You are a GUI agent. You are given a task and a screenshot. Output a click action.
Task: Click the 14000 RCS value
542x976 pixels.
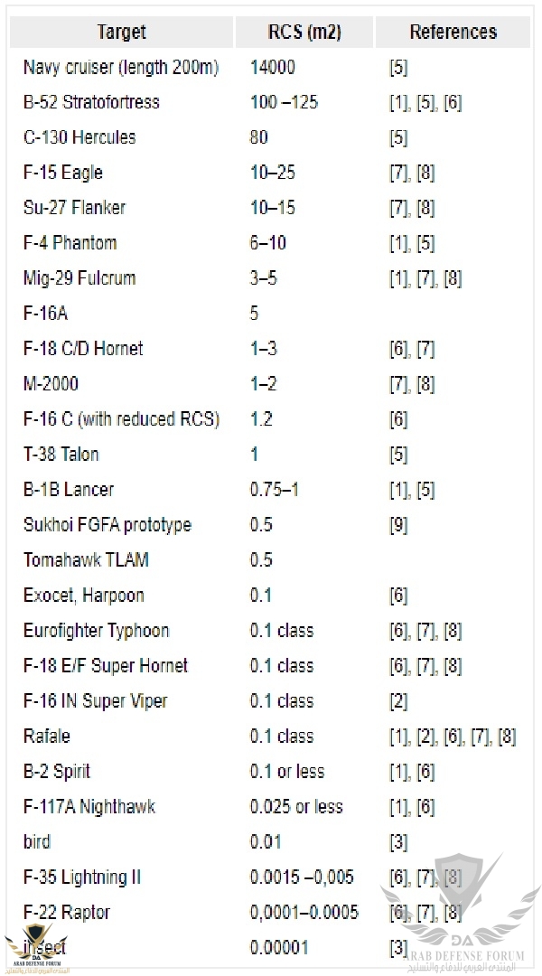tap(273, 67)
